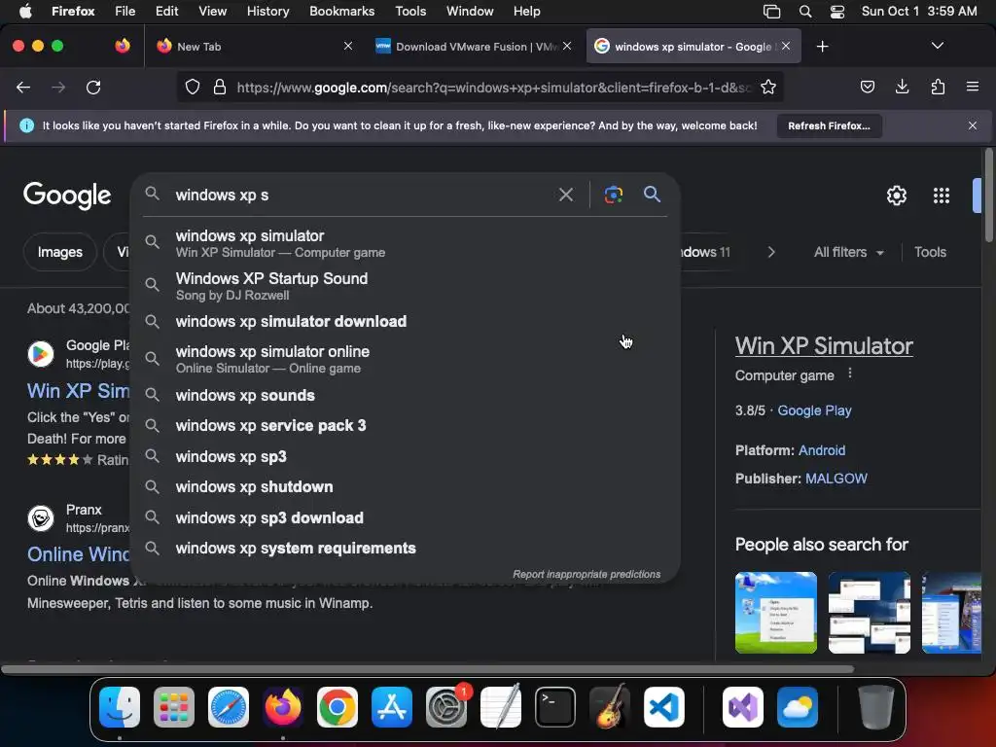The image size is (996, 747).
Task: Advance the filter chips with right chevron
Action: point(771,252)
